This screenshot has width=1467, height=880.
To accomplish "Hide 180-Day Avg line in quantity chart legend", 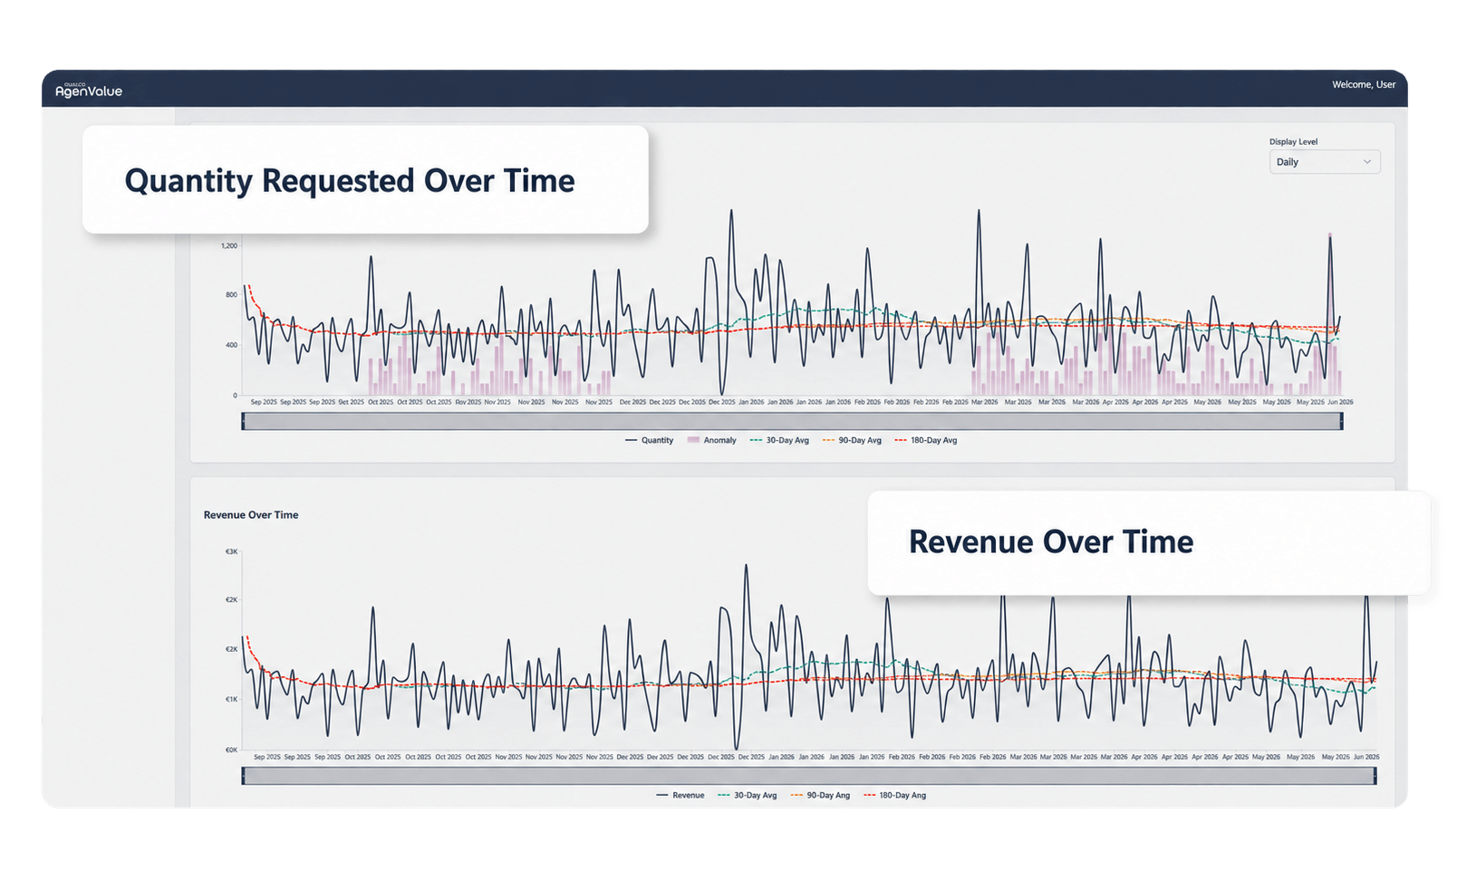I will coord(925,440).
